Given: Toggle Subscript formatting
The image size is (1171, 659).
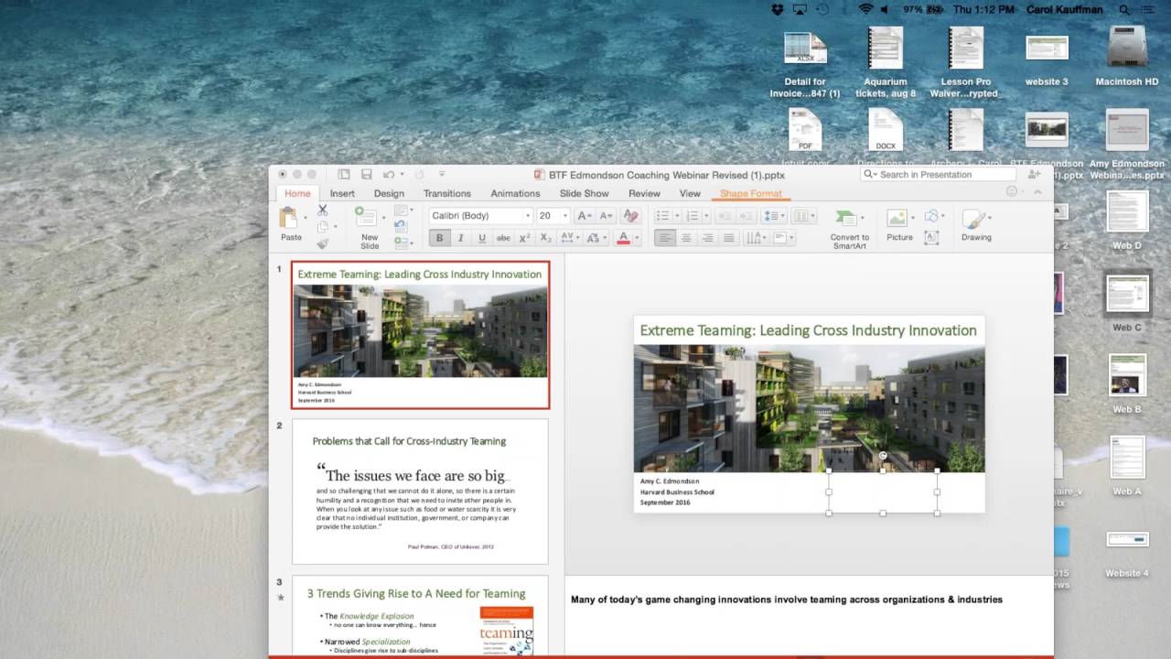Looking at the screenshot, I should (545, 238).
